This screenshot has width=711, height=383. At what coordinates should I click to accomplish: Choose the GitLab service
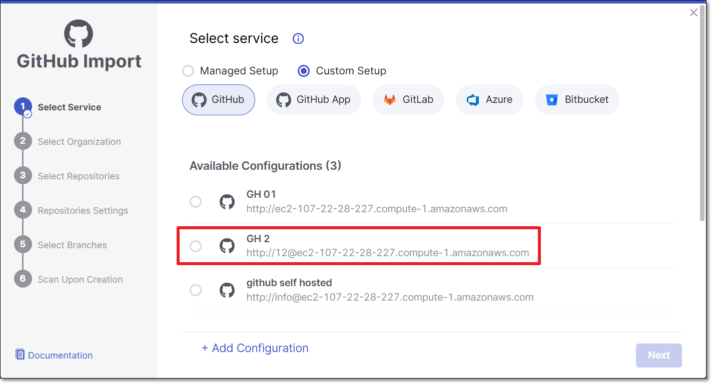coord(408,99)
